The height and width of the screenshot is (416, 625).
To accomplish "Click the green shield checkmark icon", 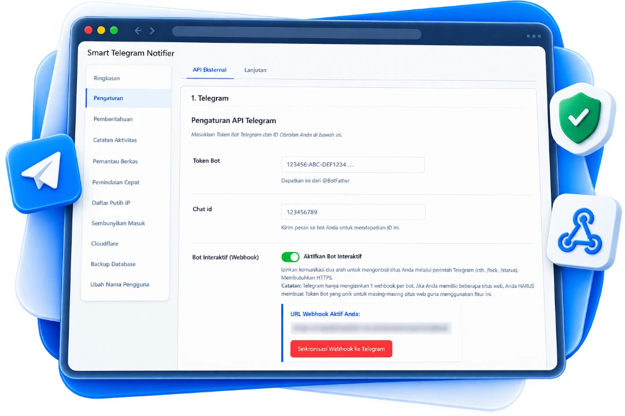I will coord(580,118).
